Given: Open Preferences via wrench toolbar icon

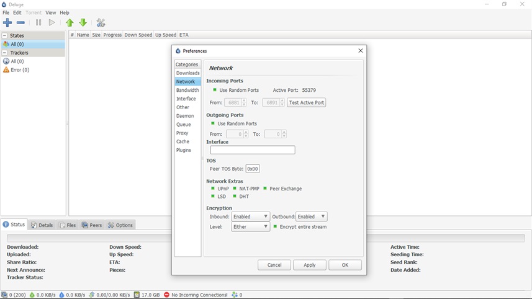Looking at the screenshot, I should [101, 23].
